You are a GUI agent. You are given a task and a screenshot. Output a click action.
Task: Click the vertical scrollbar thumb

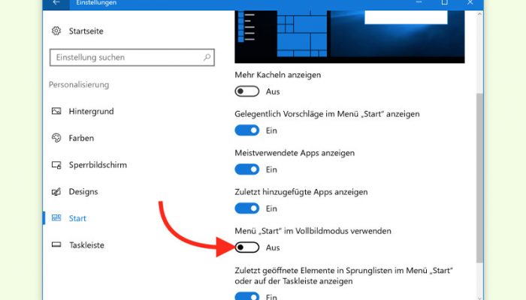click(479, 178)
